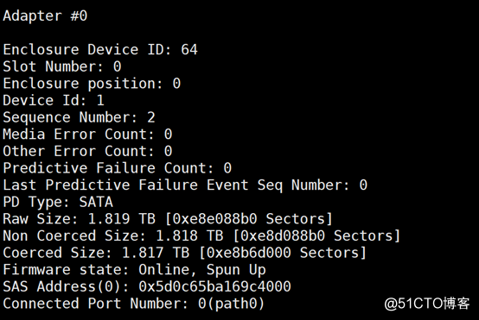This screenshot has height=320, width=479.
Task: Click the hex value 0xe8e088b0
Action: pyautogui.click(x=214, y=219)
